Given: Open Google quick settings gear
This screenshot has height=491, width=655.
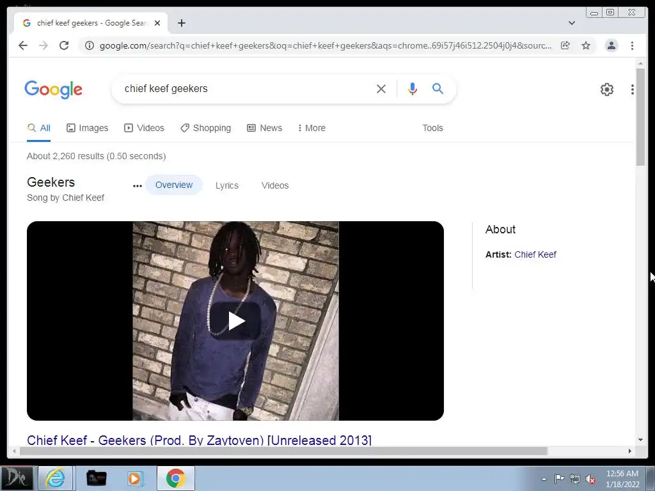Looking at the screenshot, I should point(607,90).
